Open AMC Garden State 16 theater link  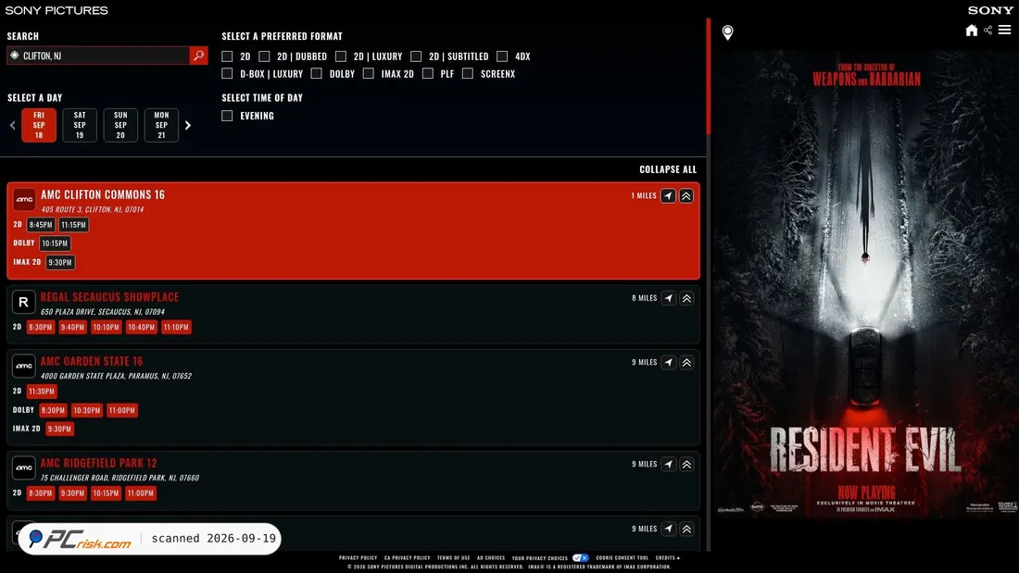(92, 361)
